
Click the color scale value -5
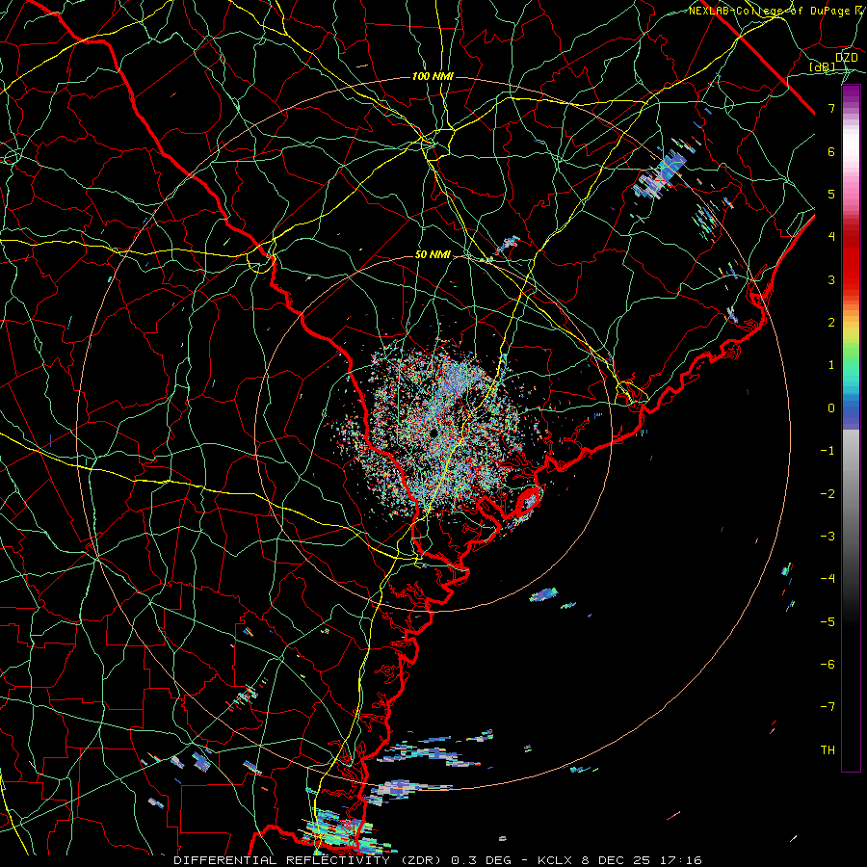coord(828,622)
